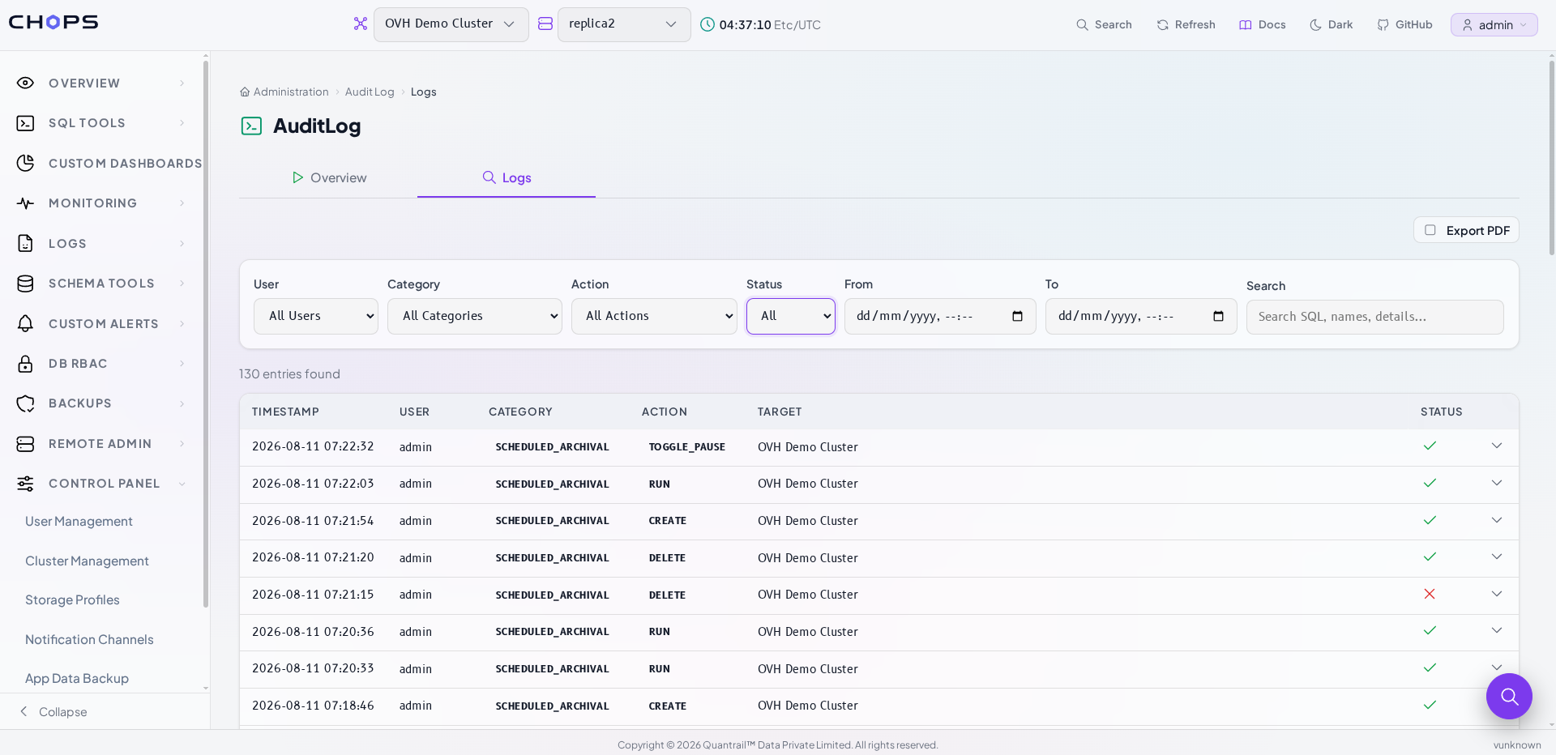Click the Custom Alerts bell icon
Viewport: 1556px width, 755px height.
(26, 323)
